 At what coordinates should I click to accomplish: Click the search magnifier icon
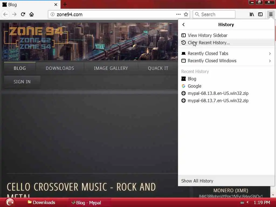[197, 15]
